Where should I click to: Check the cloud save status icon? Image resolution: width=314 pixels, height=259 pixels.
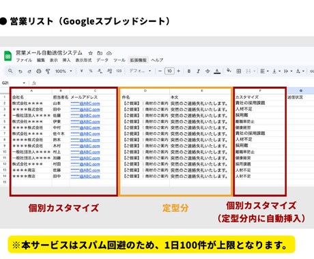[x=109, y=53]
